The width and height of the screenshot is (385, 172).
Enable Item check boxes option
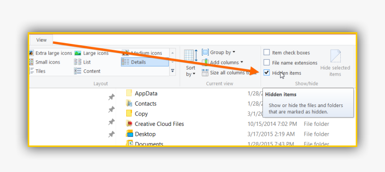click(267, 52)
